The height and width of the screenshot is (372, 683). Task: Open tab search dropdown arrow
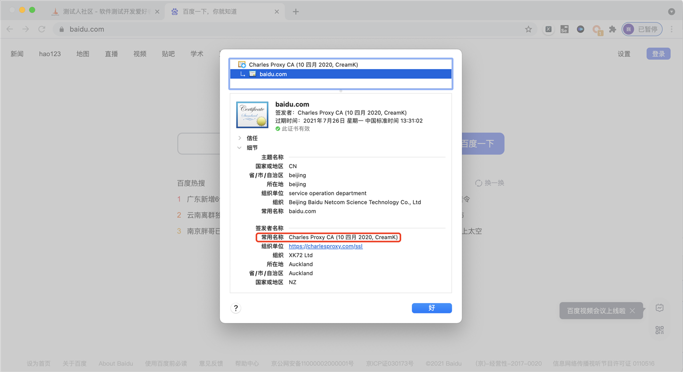671,11
